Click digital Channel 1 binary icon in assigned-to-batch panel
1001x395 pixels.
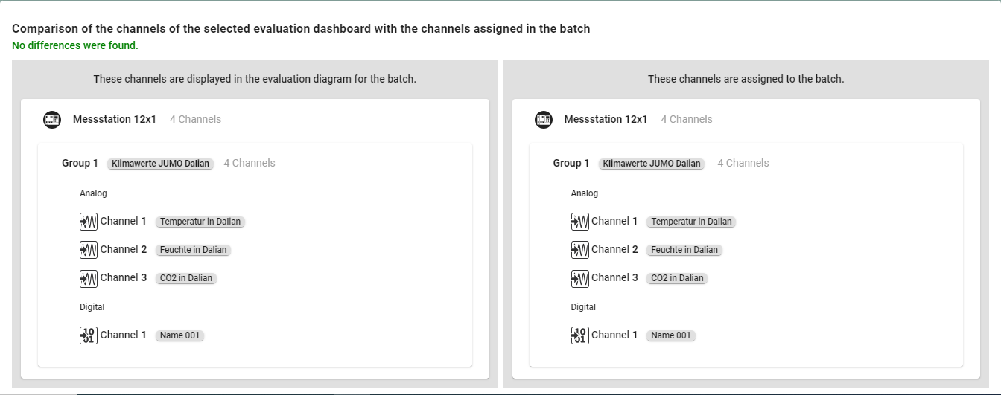pos(579,335)
